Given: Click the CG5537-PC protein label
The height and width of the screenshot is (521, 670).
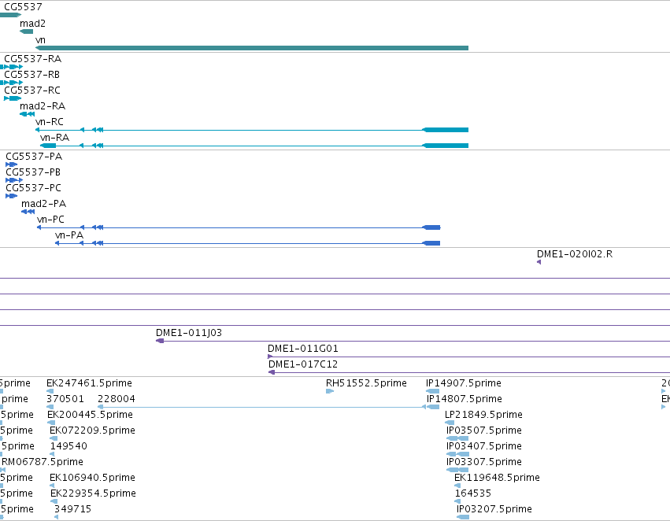Looking at the screenshot, I should (33, 188).
